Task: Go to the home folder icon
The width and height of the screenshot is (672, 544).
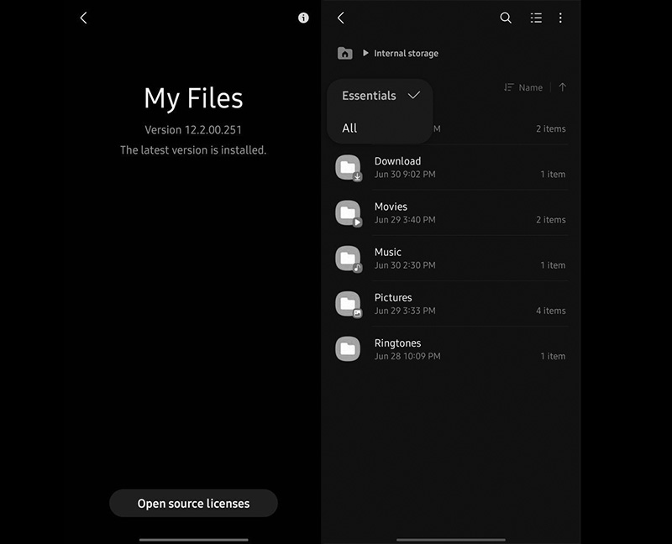Action: coord(345,53)
